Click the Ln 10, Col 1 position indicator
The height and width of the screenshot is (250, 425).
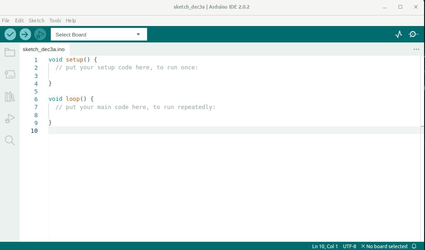[325, 246]
